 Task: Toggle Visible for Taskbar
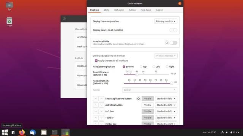(148, 117)
